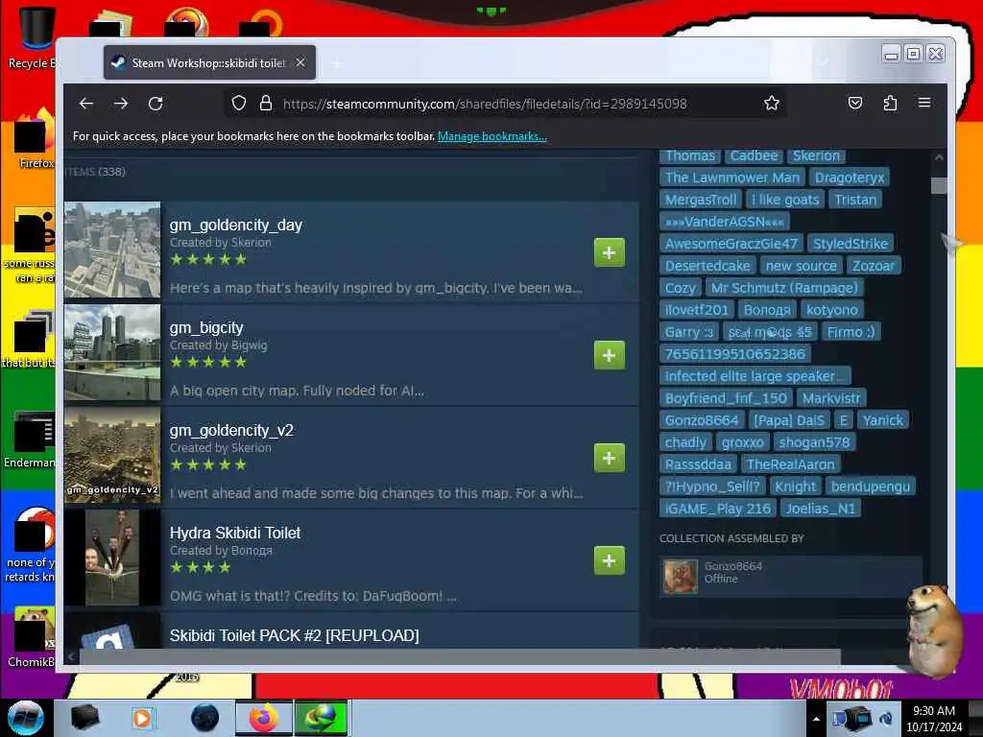Open the new source creator tag
The image size is (983, 737).
[x=802, y=266]
